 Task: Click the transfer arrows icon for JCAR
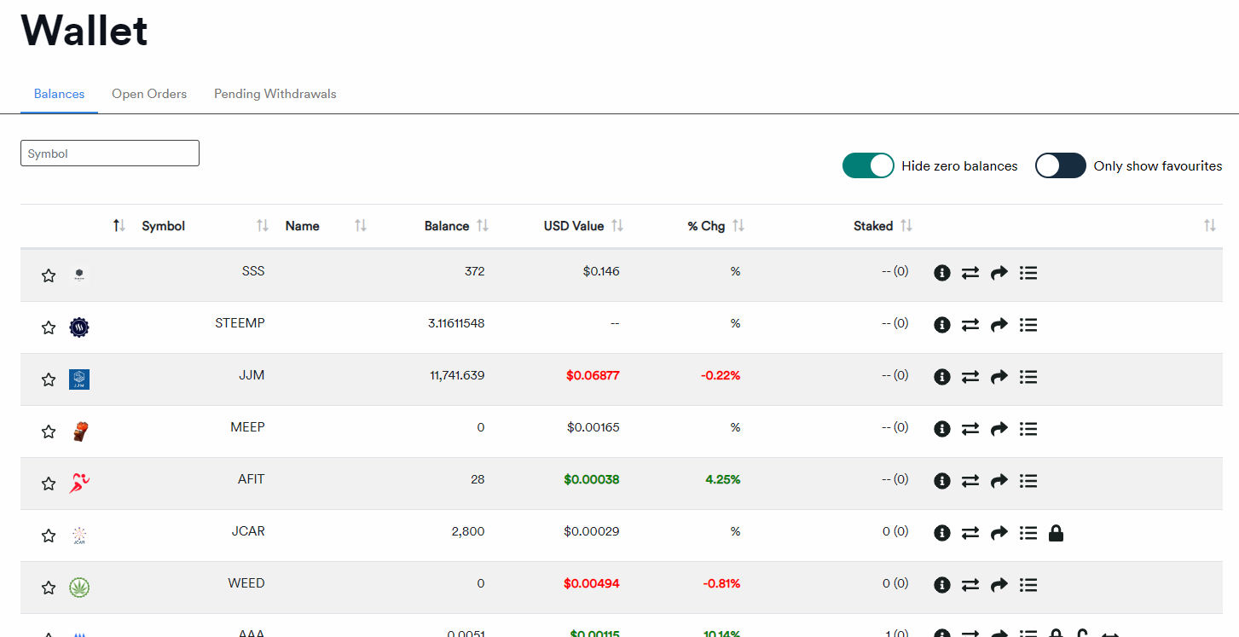pyautogui.click(x=970, y=533)
